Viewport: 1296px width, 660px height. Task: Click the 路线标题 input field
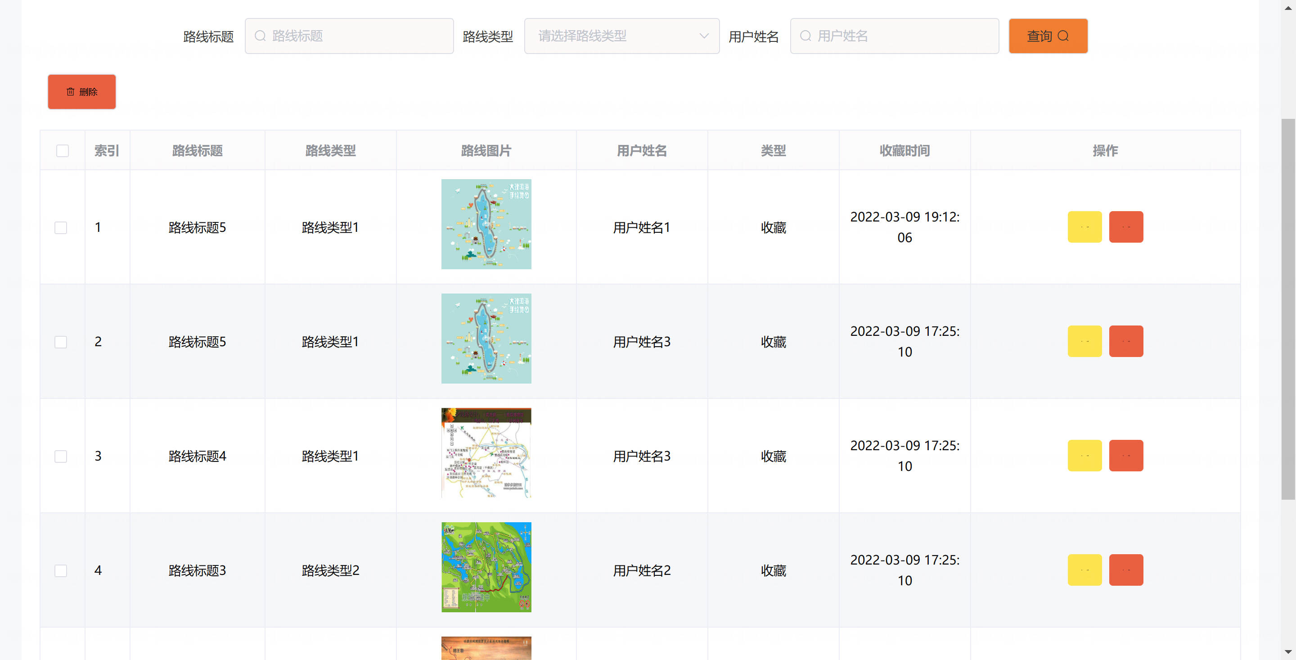click(x=349, y=36)
